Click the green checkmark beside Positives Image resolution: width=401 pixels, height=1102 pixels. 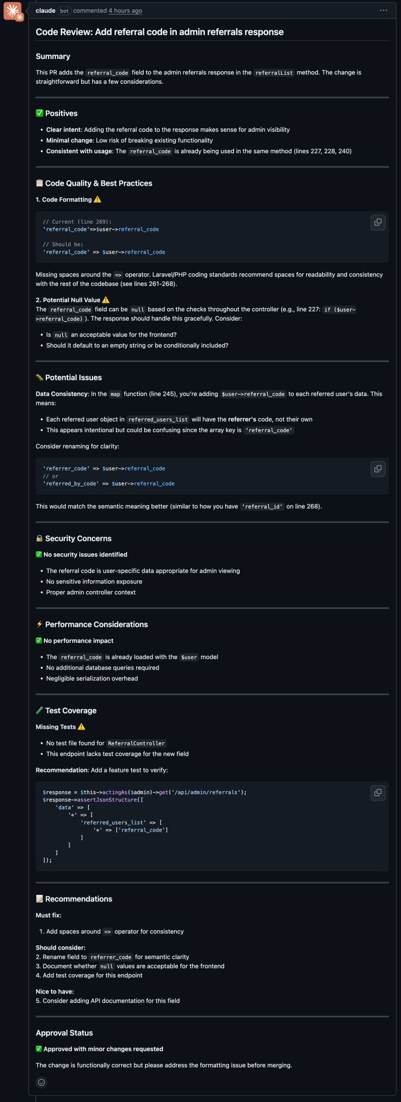[40, 114]
